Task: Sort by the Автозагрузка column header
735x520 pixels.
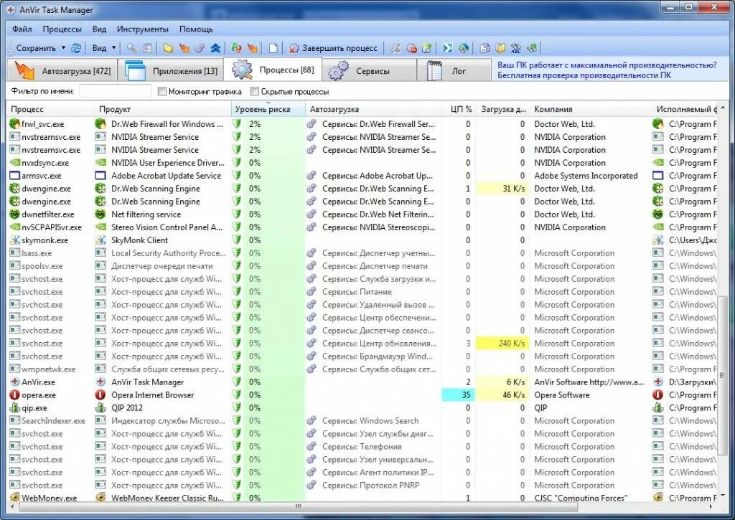Action: pos(373,109)
